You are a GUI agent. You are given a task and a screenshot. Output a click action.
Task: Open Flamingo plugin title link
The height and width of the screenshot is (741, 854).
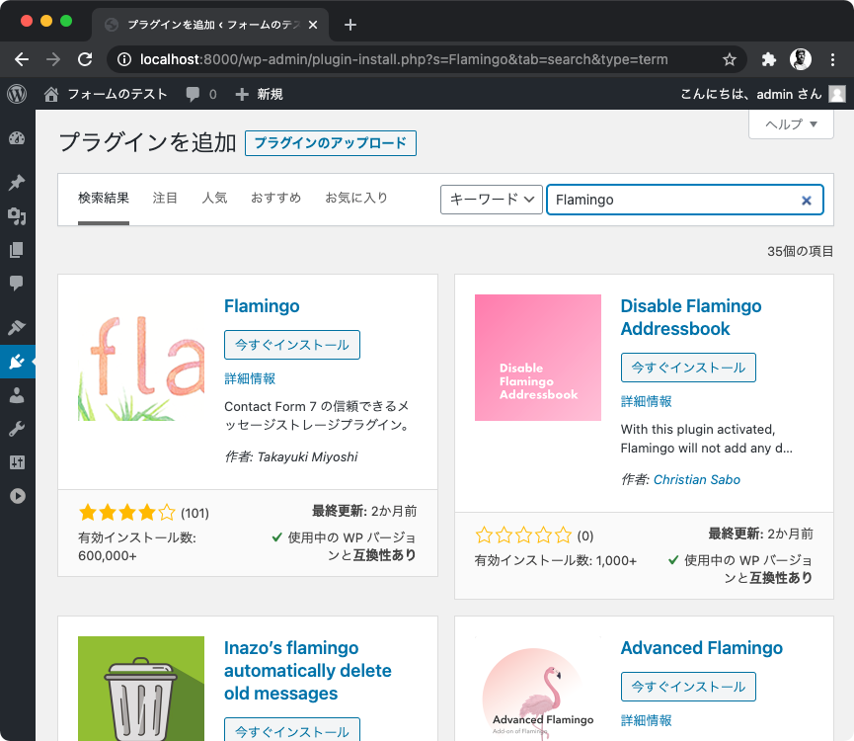tap(262, 306)
